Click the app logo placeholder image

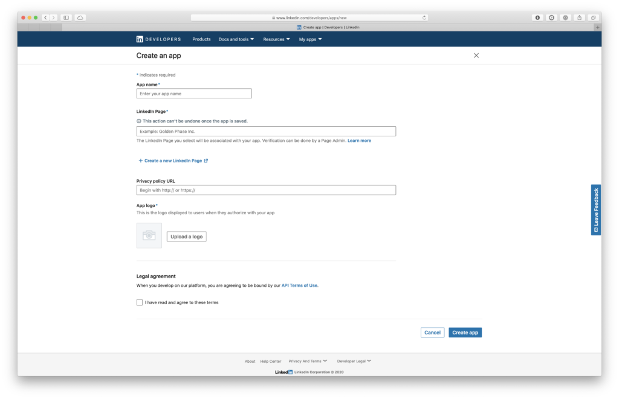coord(149,235)
